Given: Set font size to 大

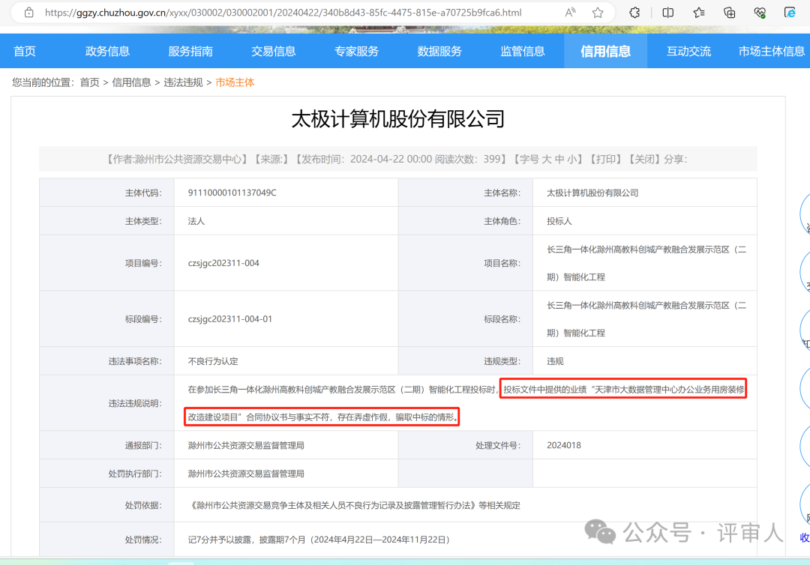Looking at the screenshot, I should (x=547, y=159).
